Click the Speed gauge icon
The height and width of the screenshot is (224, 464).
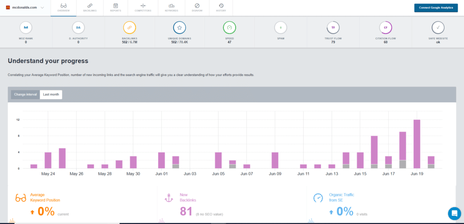pyautogui.click(x=230, y=28)
